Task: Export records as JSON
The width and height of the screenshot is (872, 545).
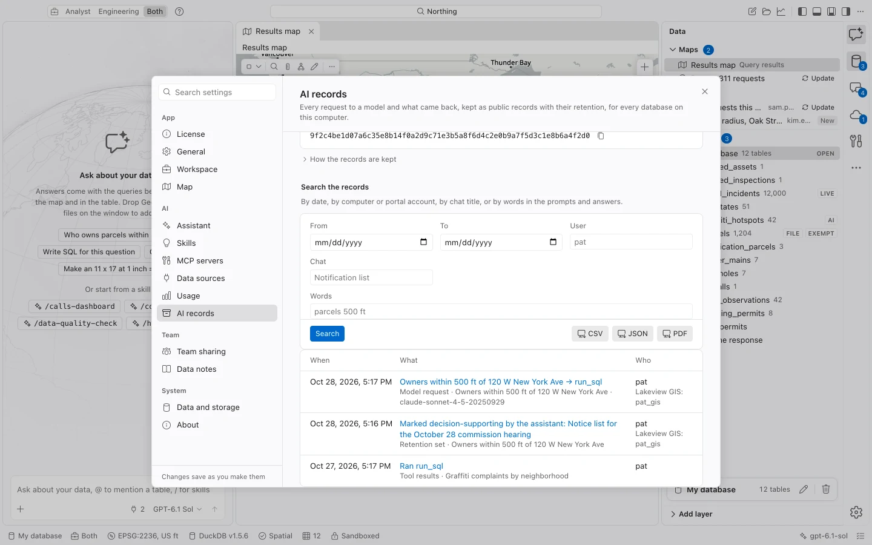Action: [x=632, y=334]
